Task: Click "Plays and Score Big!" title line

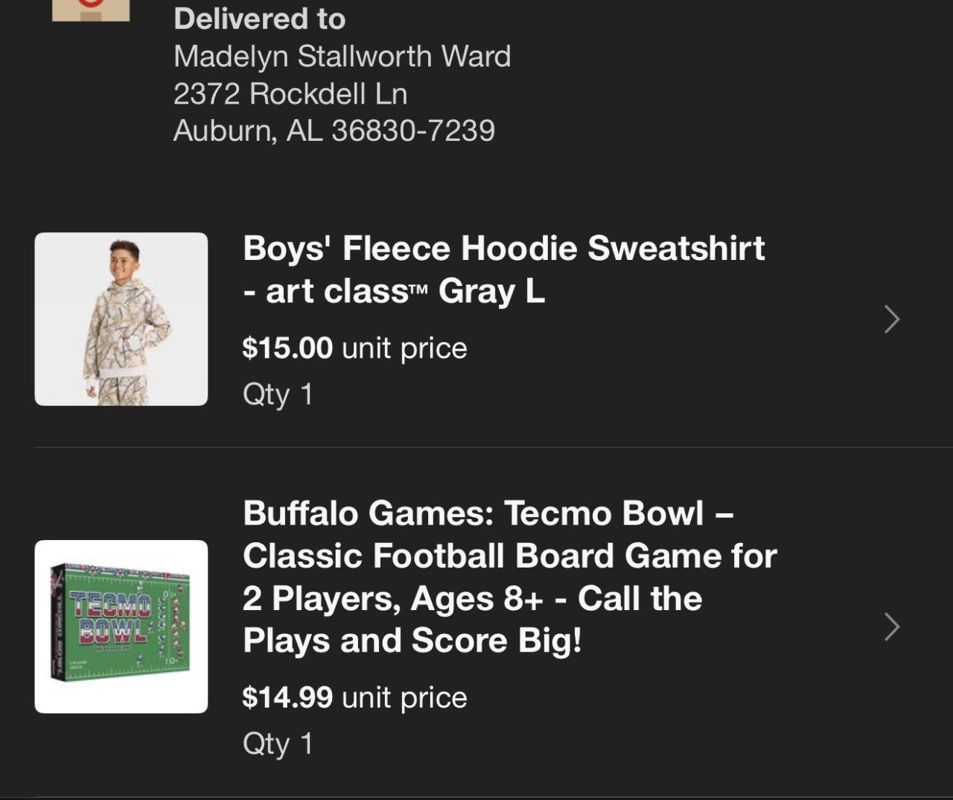Action: tap(412, 641)
